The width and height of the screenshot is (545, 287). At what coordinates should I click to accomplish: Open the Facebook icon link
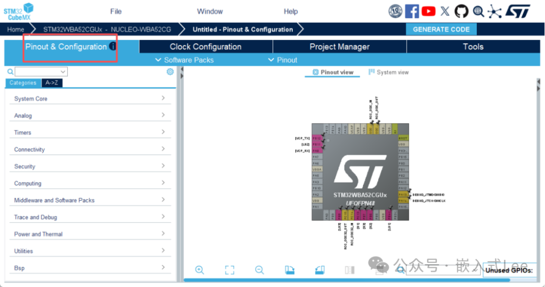click(412, 11)
